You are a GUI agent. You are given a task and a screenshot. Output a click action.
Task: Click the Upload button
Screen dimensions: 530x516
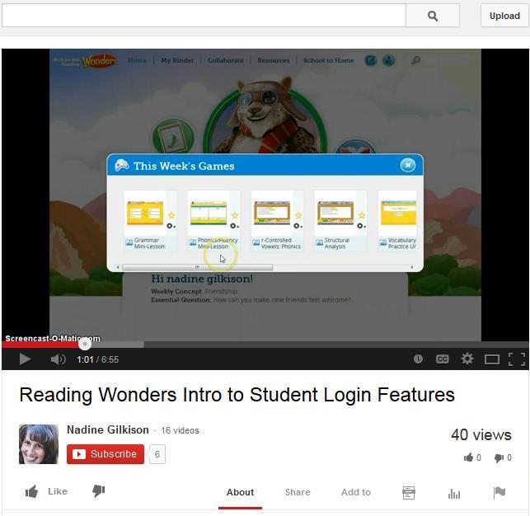pos(504,16)
